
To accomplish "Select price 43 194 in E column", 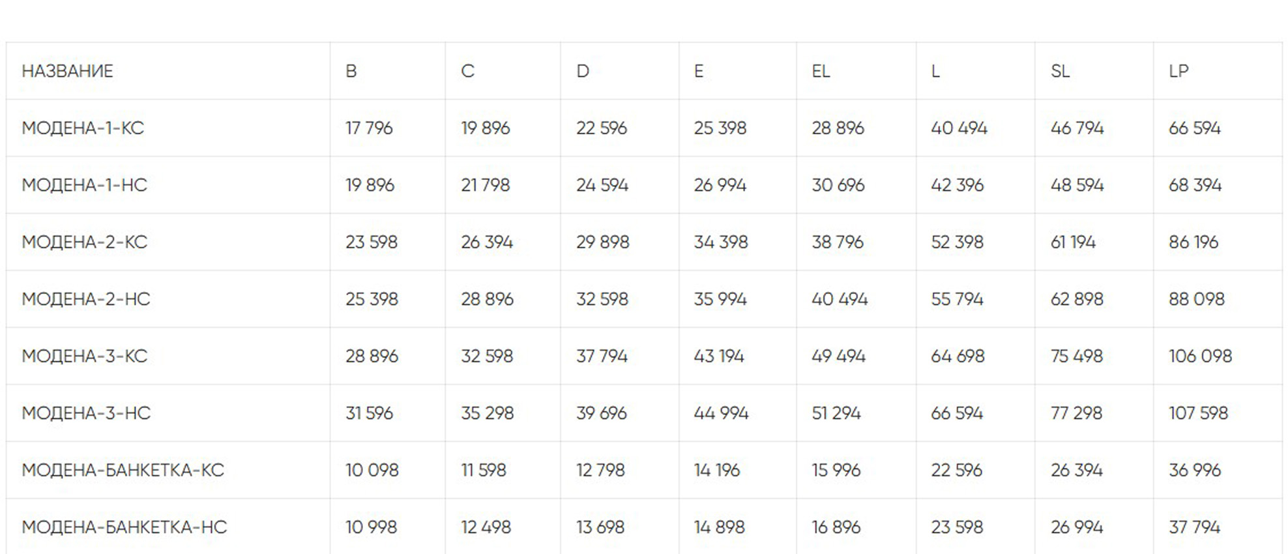I will (719, 356).
